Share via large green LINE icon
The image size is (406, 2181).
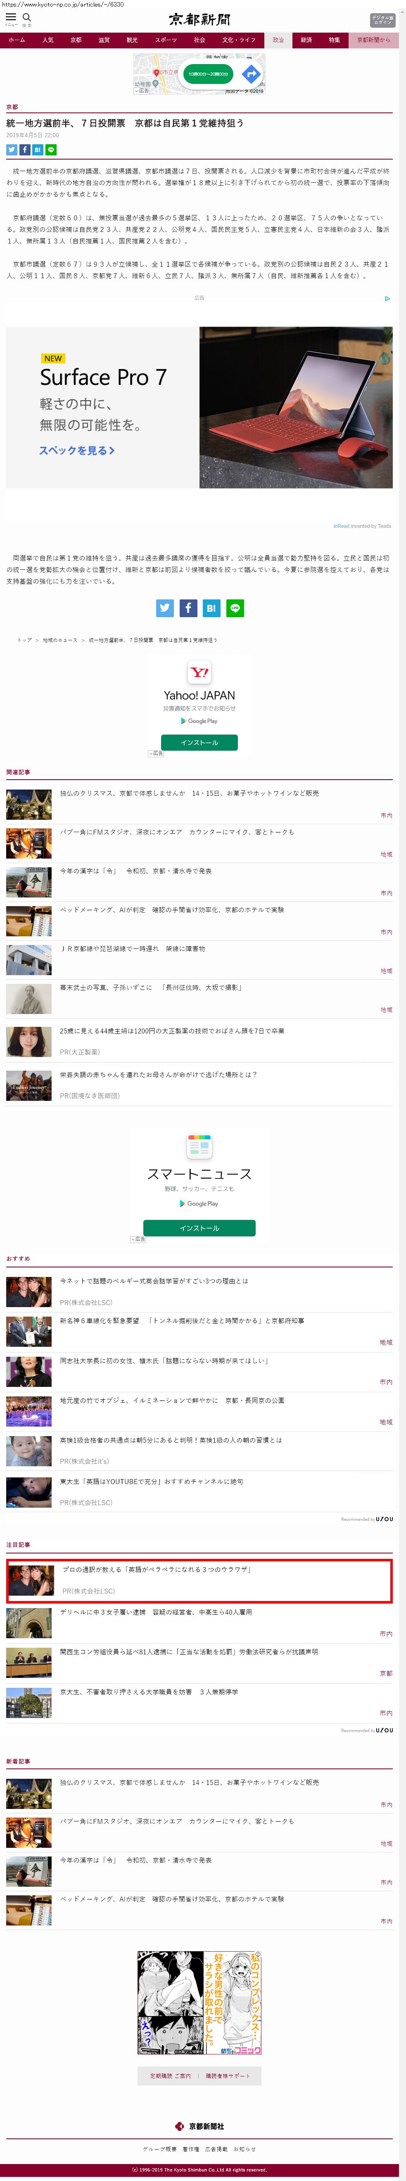(x=235, y=608)
